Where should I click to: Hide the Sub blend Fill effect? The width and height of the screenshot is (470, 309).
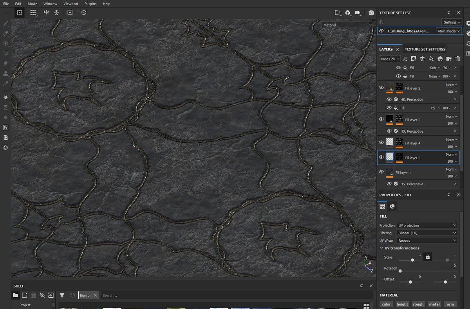tap(399, 68)
